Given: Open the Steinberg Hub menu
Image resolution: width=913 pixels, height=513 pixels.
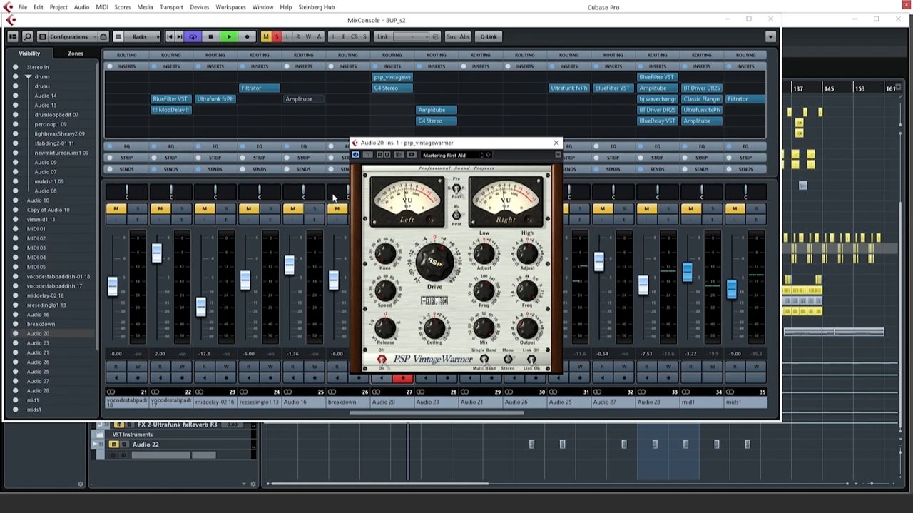Looking at the screenshot, I should pyautogui.click(x=316, y=7).
